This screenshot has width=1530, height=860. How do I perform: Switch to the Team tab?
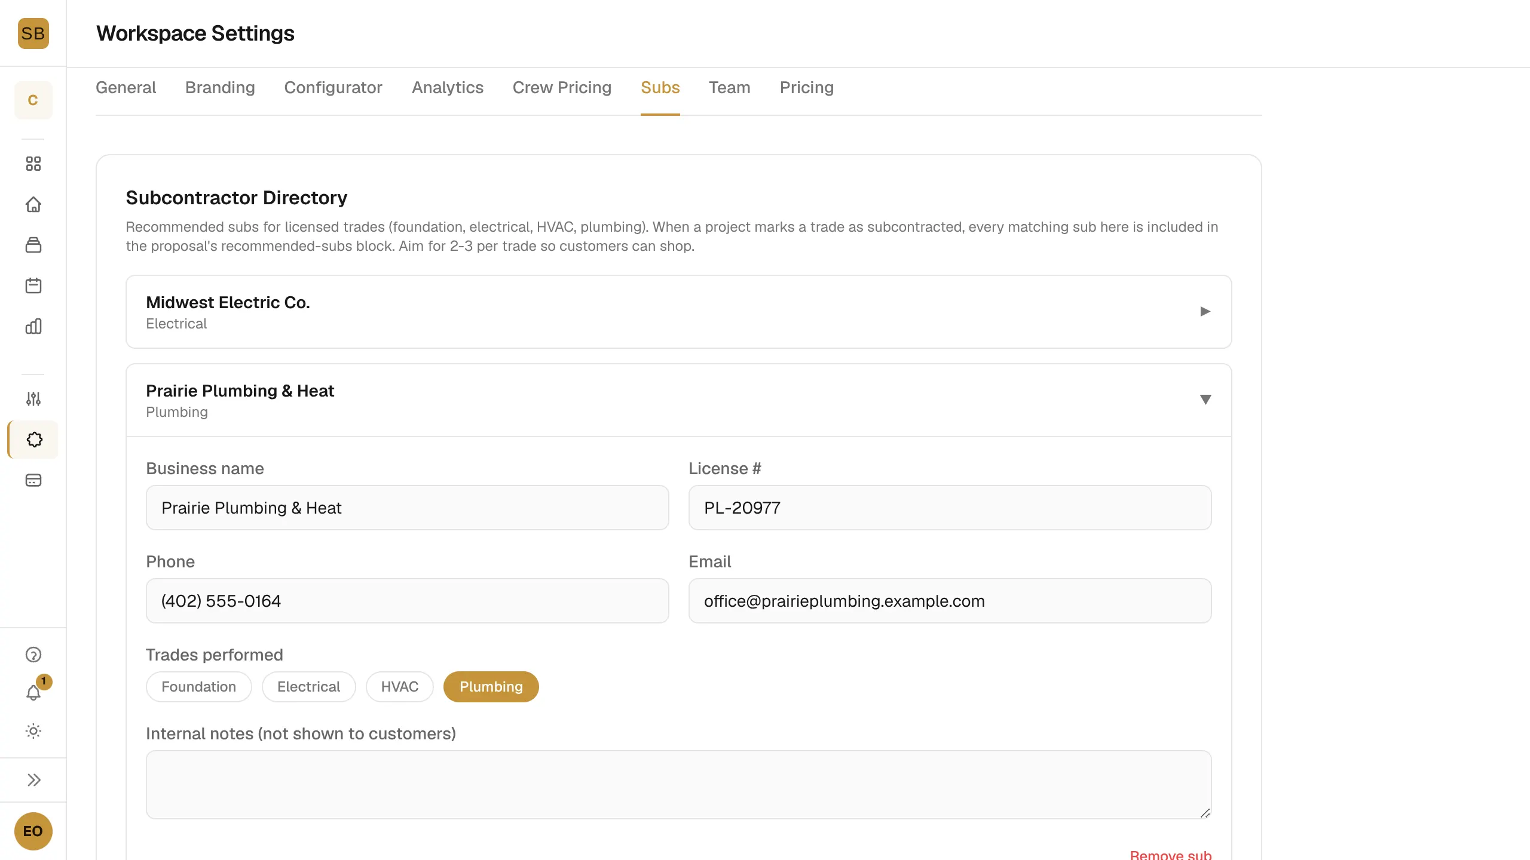click(x=729, y=88)
